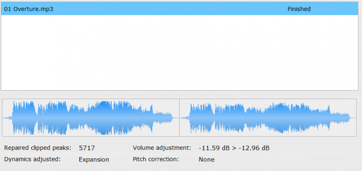Image resolution: width=362 pixels, height=171 pixels.
Task: Click the divider line between the two waveforms
Action: pyautogui.click(x=179, y=117)
